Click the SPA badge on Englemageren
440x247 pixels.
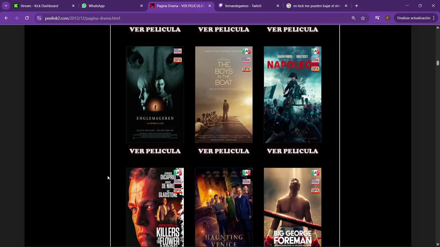(178, 60)
